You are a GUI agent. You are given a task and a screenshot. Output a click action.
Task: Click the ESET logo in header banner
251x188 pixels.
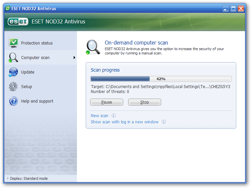point(18,21)
